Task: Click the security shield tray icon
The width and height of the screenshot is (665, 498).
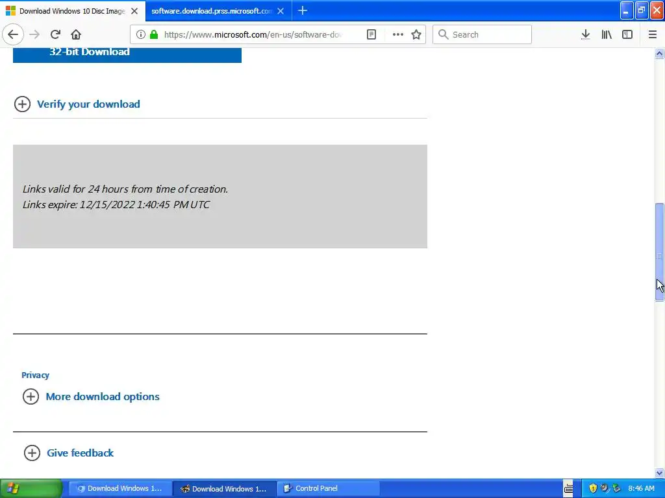Action: (x=593, y=489)
